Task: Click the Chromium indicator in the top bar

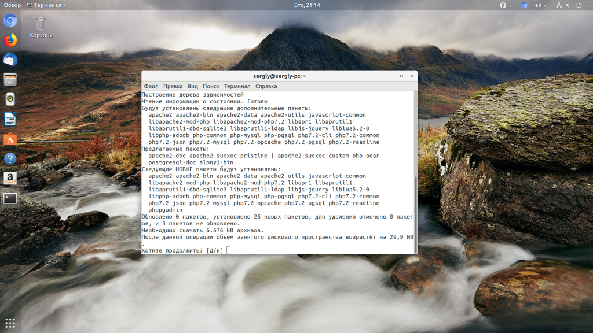Action: click(524, 5)
